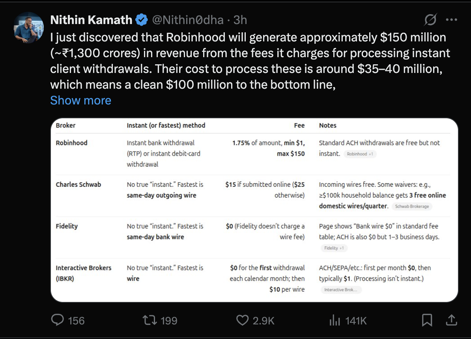Expand the tweet by clicking Show more

click(x=80, y=101)
